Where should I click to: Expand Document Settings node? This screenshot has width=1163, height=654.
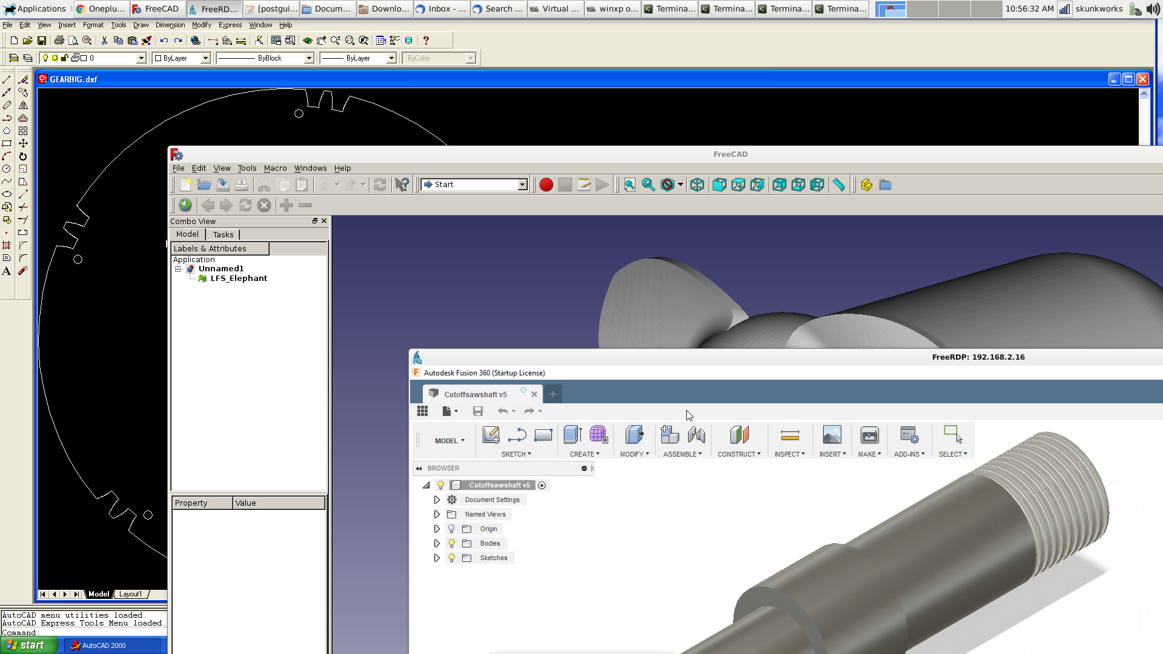click(x=437, y=500)
